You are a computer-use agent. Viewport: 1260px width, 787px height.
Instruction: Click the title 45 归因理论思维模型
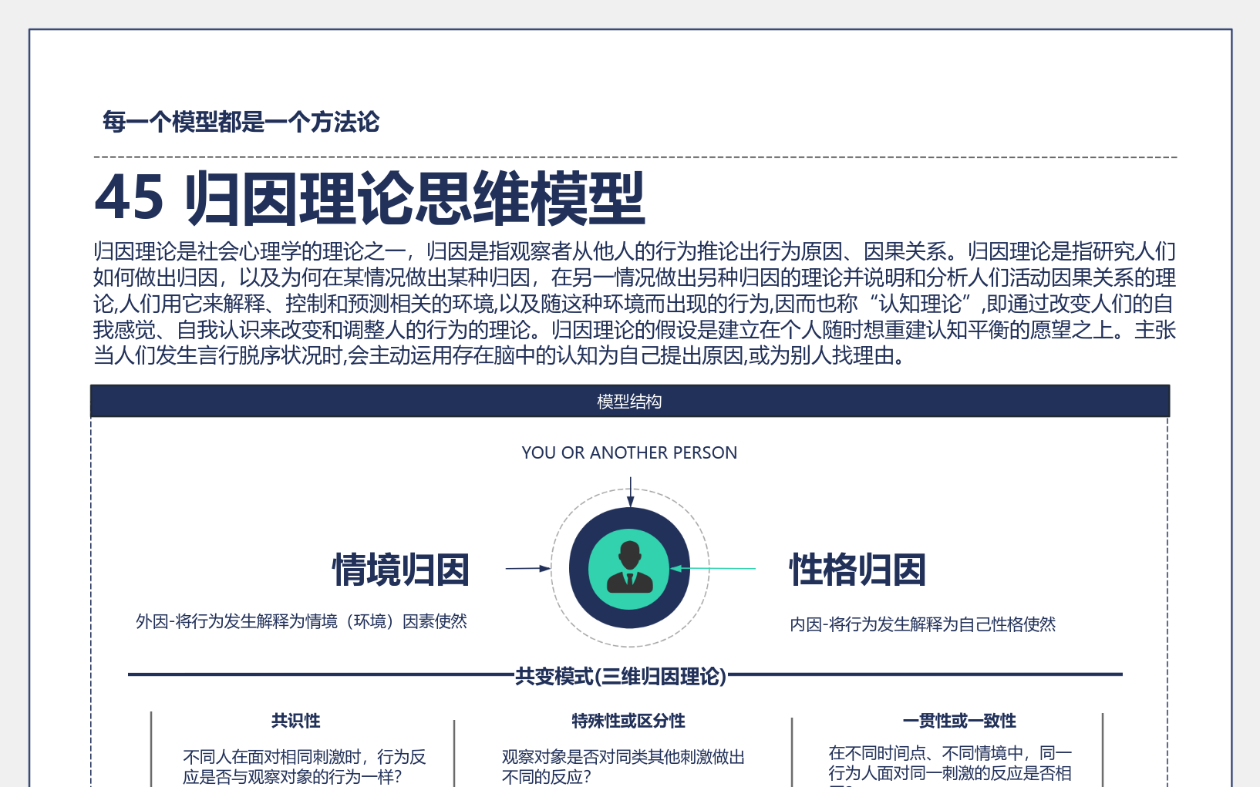coord(370,197)
